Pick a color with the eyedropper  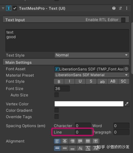tap(127, 104)
